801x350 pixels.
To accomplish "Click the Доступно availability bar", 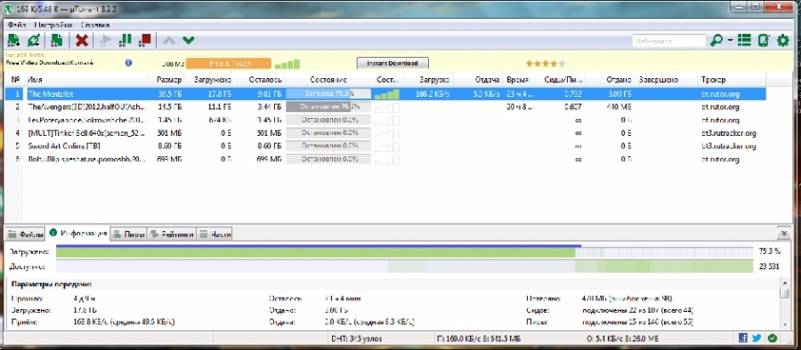I will pos(404,266).
